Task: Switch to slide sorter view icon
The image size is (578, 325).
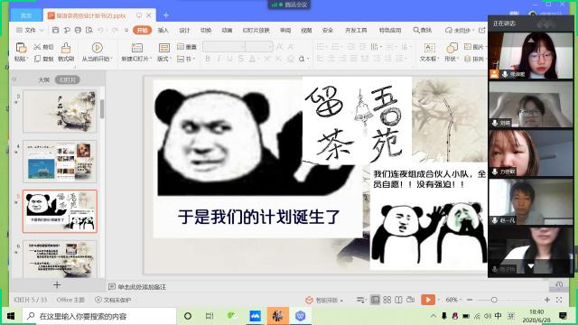Action: click(x=387, y=300)
